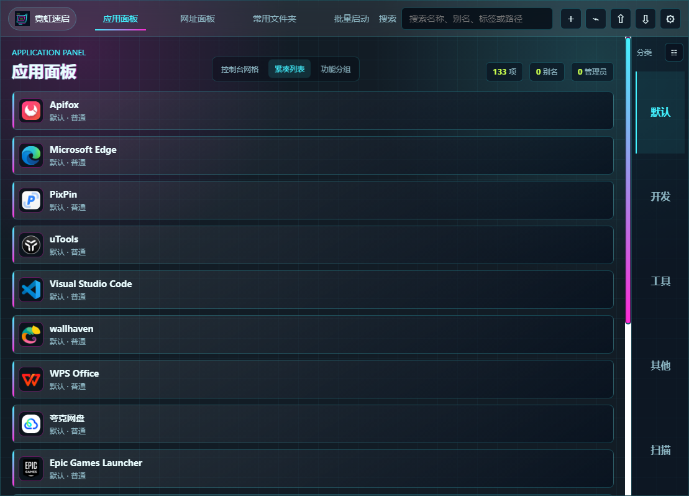Click the uTools name text
The width and height of the screenshot is (689, 496).
[64, 239]
